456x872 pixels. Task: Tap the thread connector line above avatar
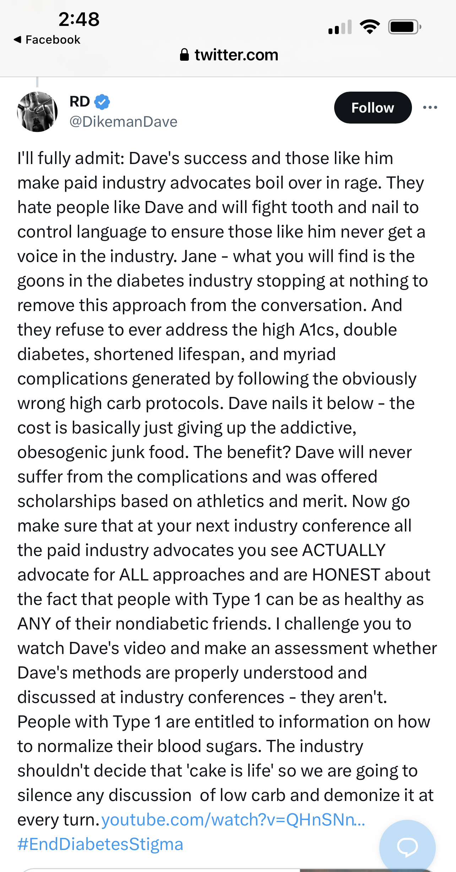tap(37, 82)
